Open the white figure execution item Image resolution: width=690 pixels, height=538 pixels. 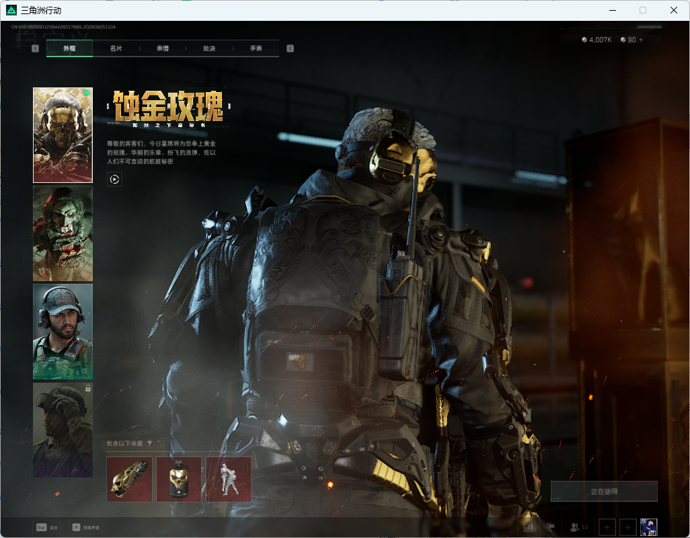point(229,479)
